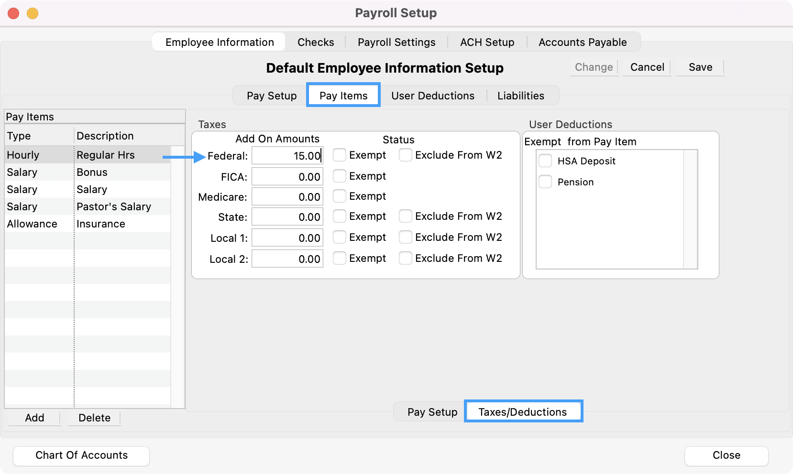Toggle the Pension exempt checkbox

click(545, 182)
